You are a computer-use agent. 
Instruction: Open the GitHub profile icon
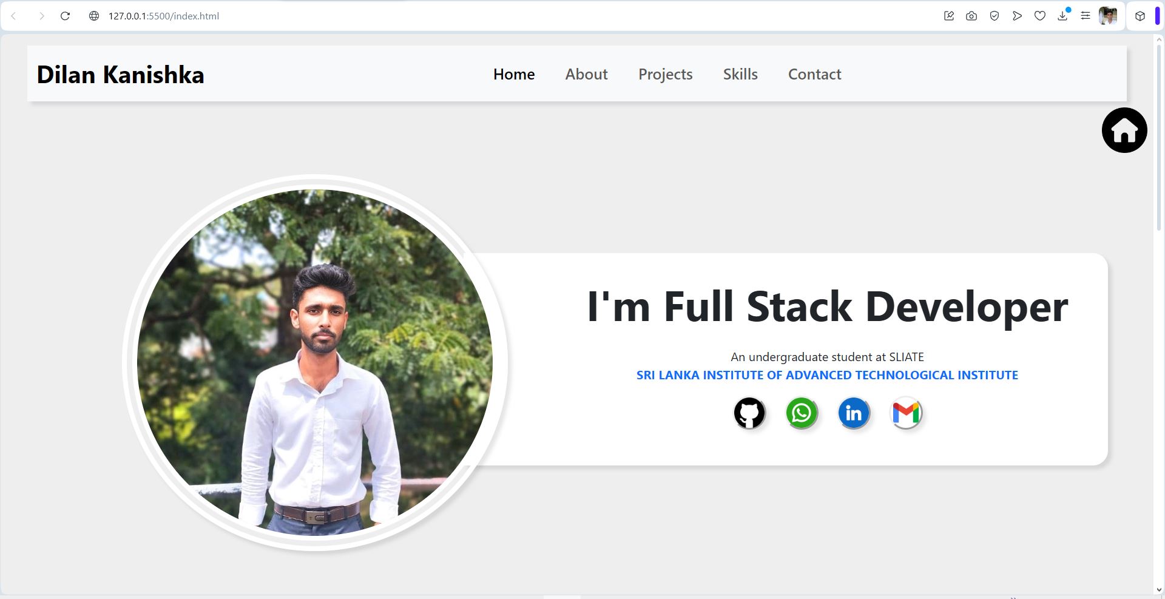click(749, 413)
